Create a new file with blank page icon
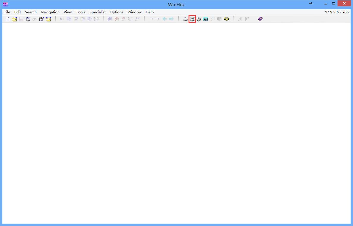 (7, 19)
